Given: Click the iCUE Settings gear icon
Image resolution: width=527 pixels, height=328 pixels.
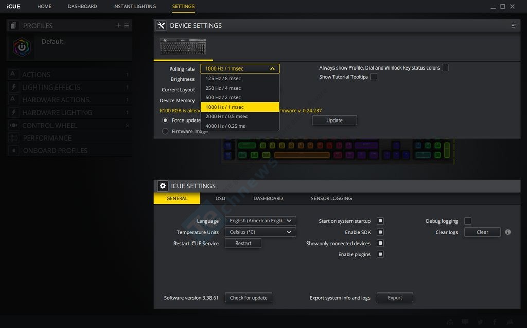Looking at the screenshot, I should point(163,186).
